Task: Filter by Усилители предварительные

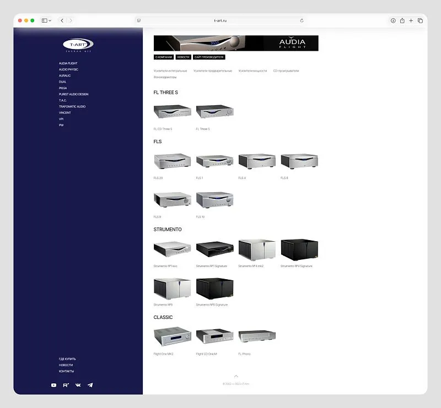Action: [213, 71]
